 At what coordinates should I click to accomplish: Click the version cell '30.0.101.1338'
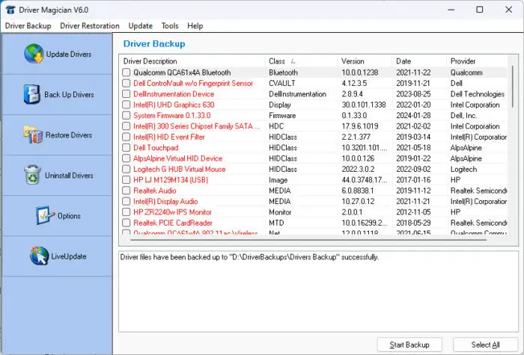pyautogui.click(x=364, y=105)
